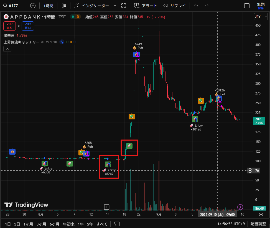
Task: Click the blue sparkle icon beside indicator values
Action: point(62,42)
